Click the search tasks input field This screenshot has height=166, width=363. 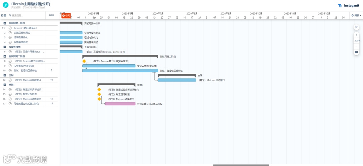point(27,15)
